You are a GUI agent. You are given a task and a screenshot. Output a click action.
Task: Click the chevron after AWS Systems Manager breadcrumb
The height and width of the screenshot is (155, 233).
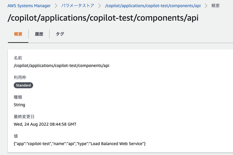coord(56,6)
